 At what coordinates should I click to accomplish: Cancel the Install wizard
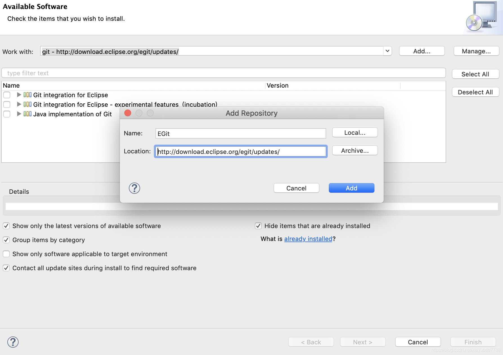pyautogui.click(x=418, y=342)
